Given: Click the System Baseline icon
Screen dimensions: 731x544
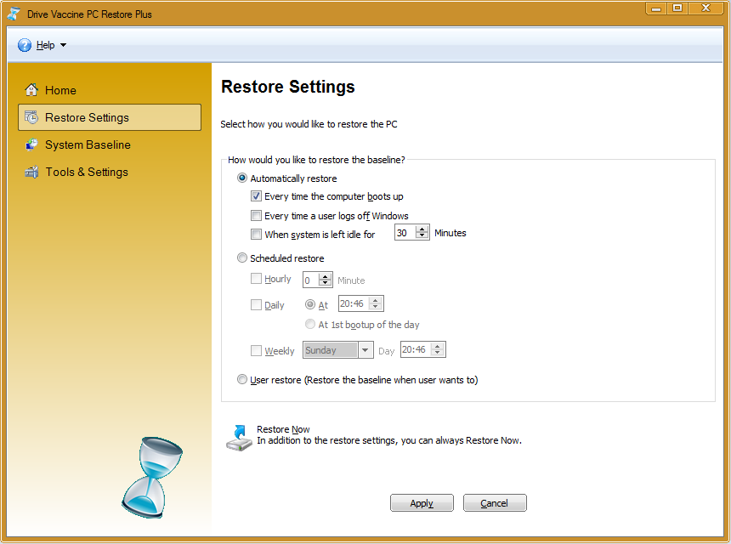Looking at the screenshot, I should 31,144.
